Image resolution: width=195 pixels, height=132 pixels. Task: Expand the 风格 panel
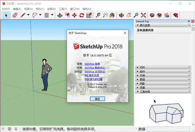click(137, 75)
